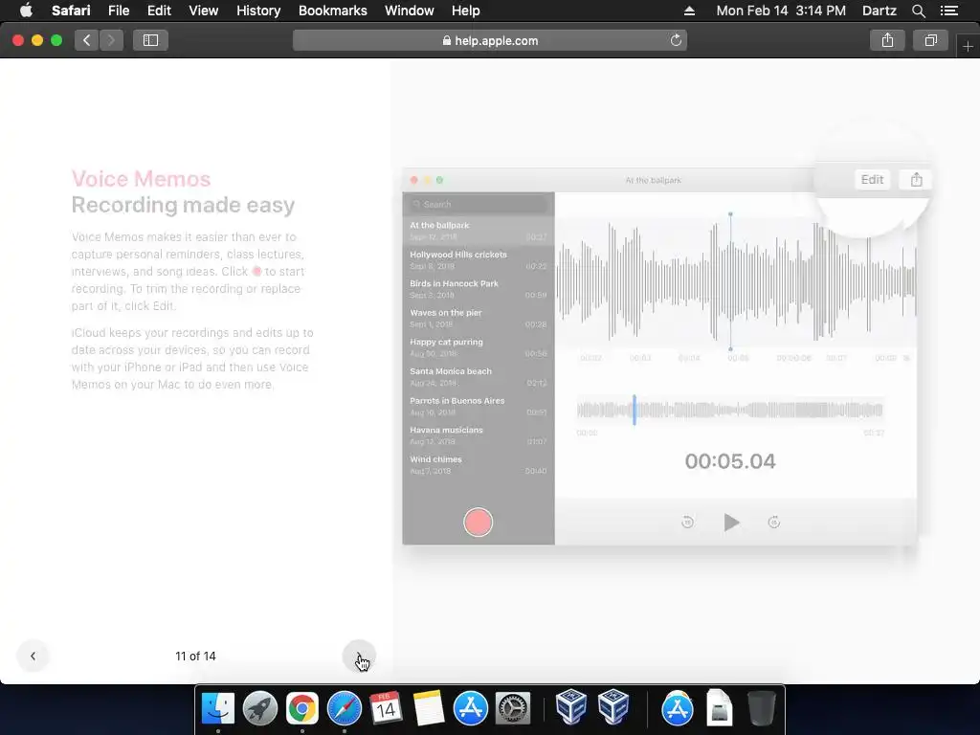Go back using Safari's back arrow
The height and width of the screenshot is (735, 980).
(87, 40)
